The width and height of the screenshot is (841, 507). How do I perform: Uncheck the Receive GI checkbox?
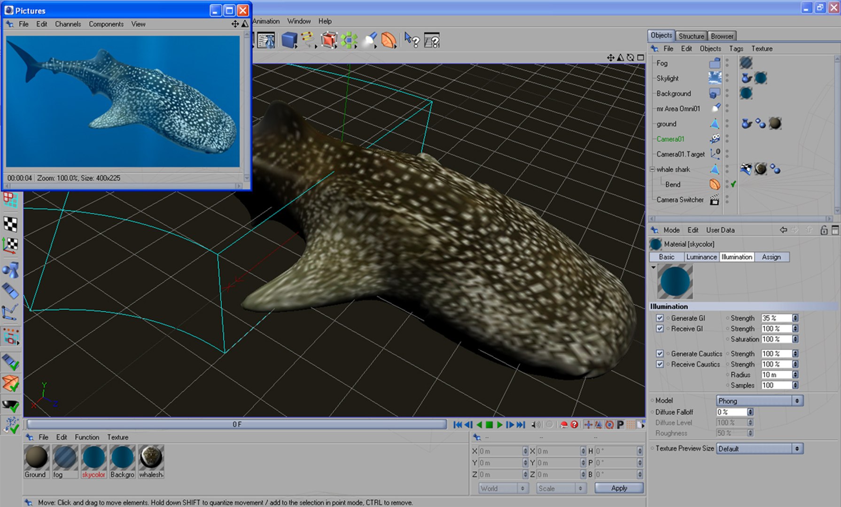tap(660, 329)
